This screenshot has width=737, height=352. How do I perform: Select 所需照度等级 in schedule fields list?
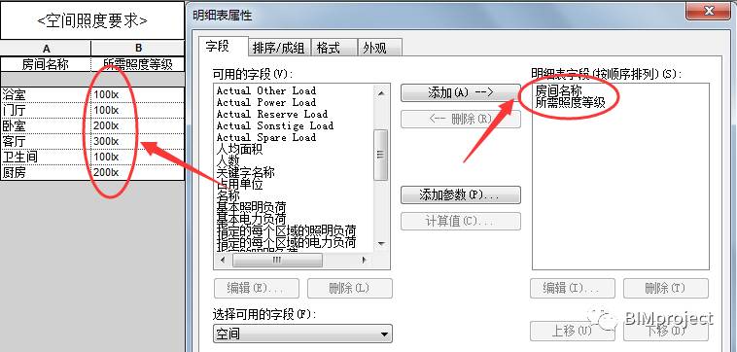point(570,102)
